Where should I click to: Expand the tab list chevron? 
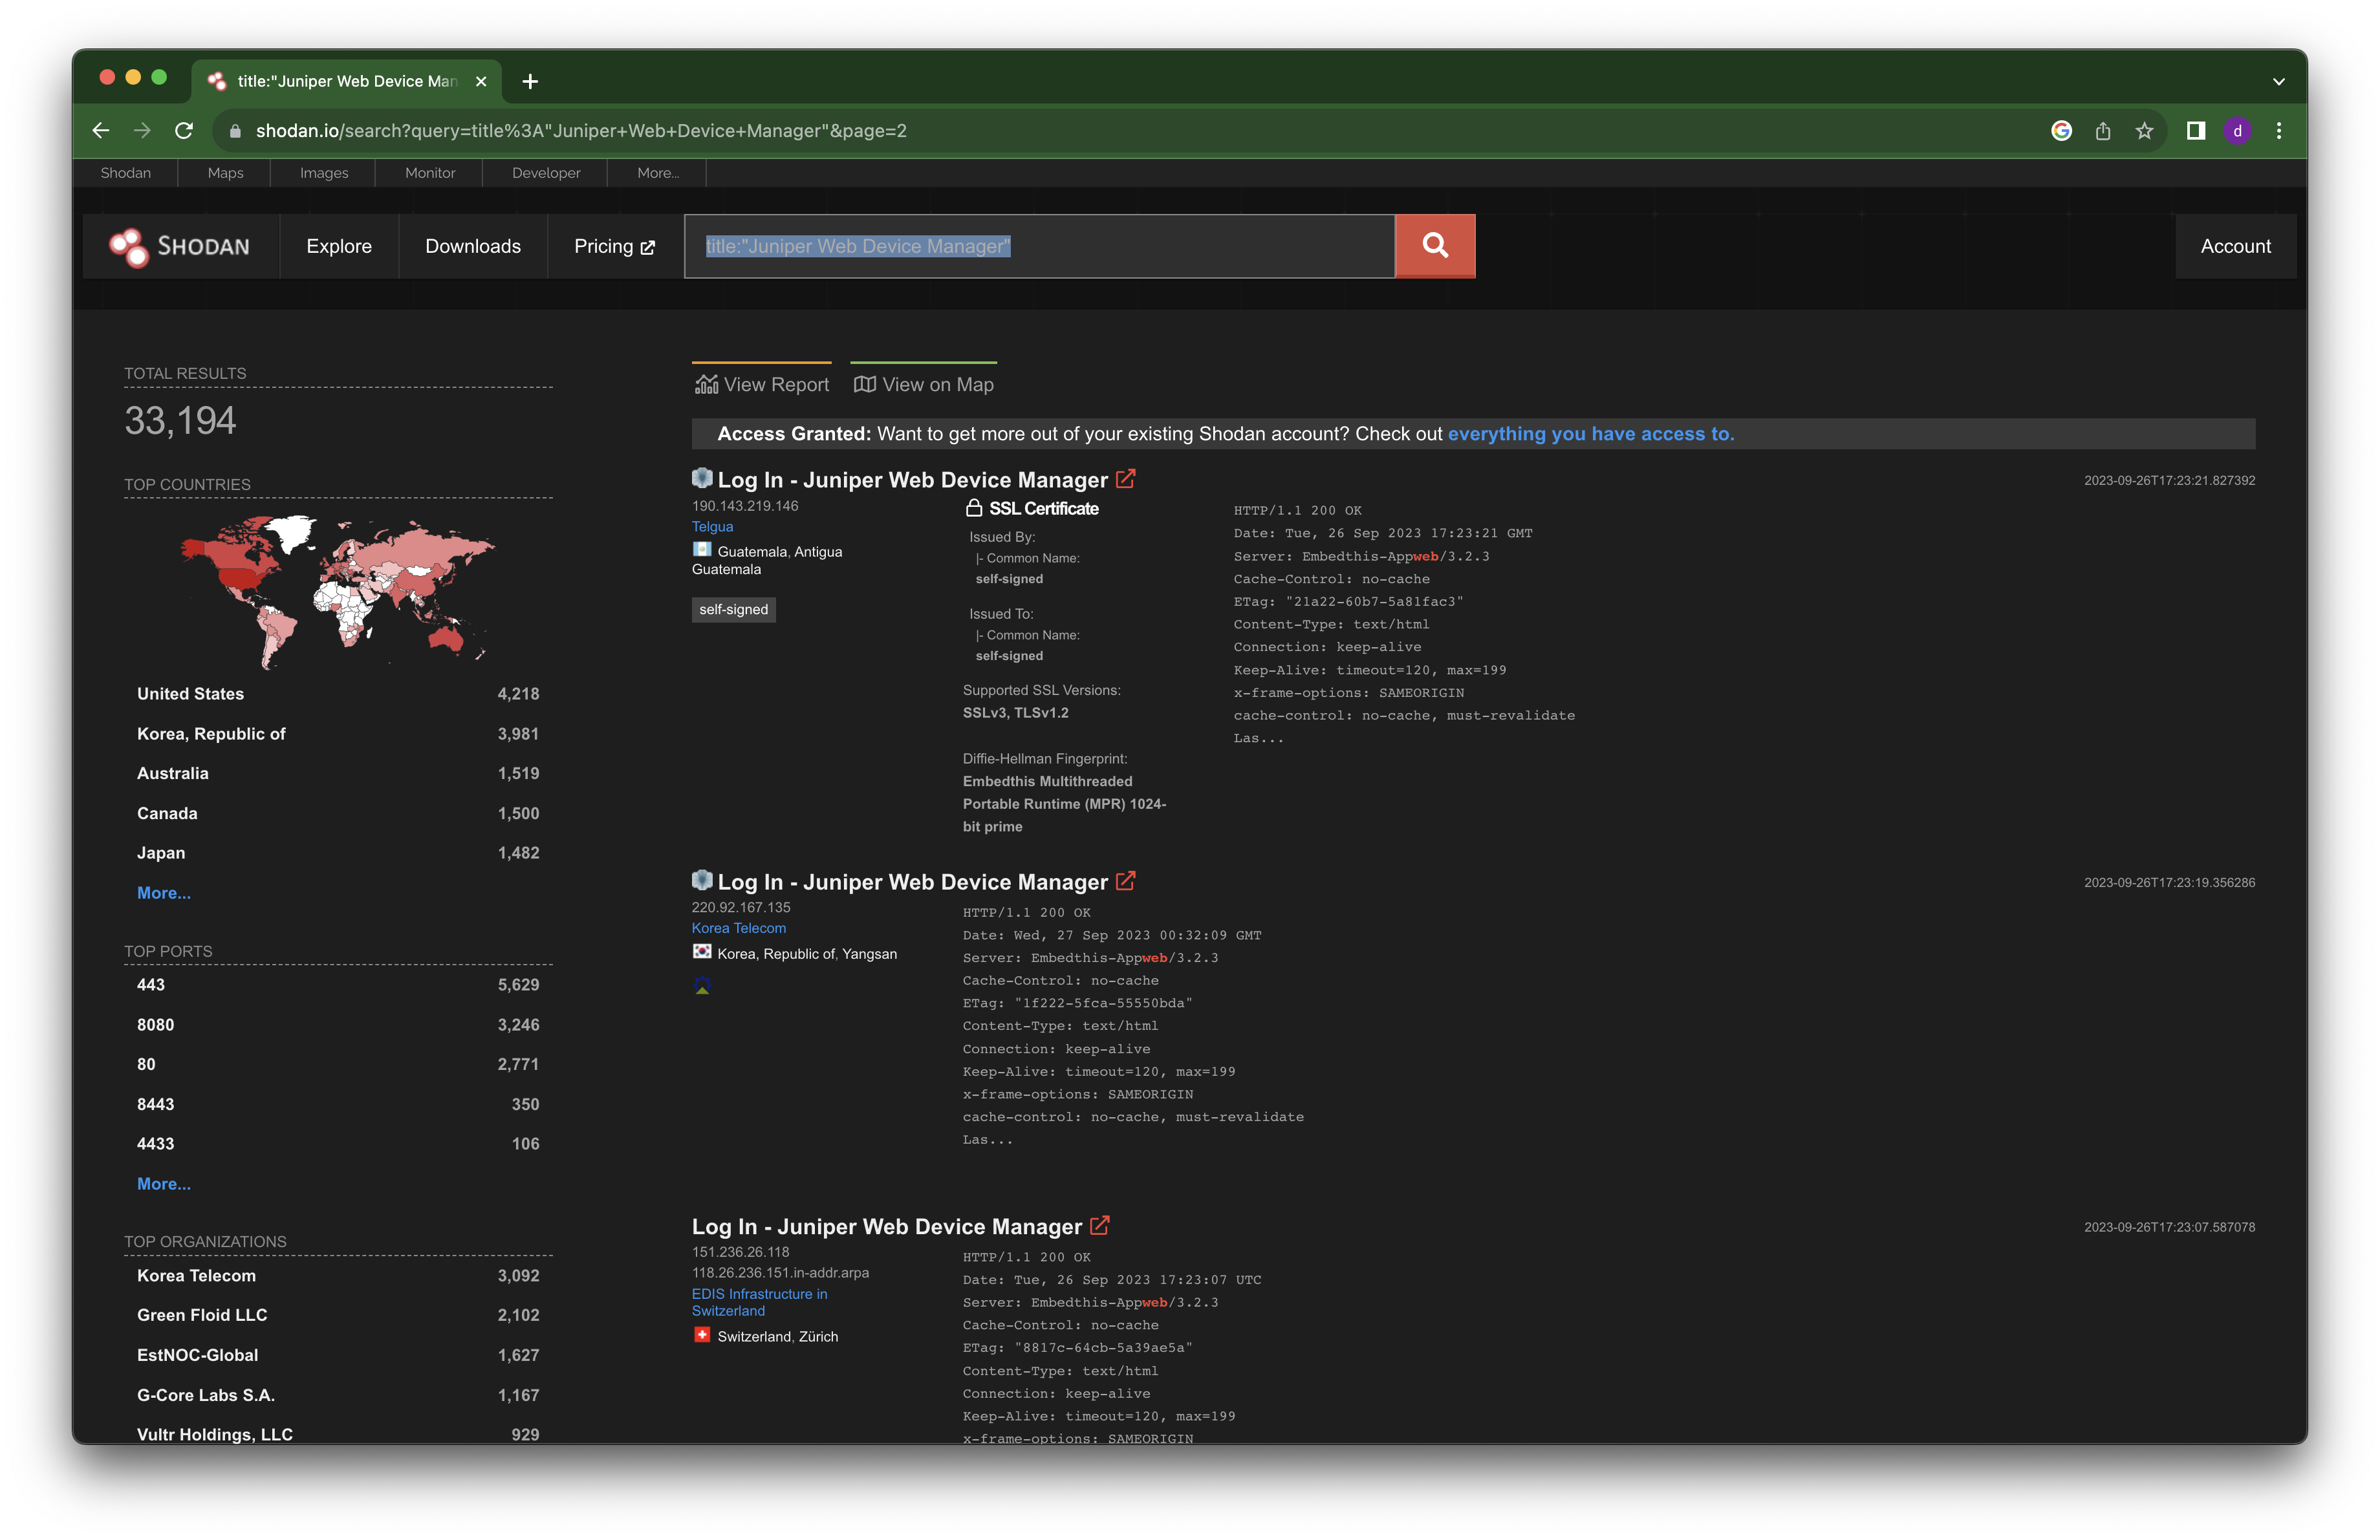(2279, 81)
